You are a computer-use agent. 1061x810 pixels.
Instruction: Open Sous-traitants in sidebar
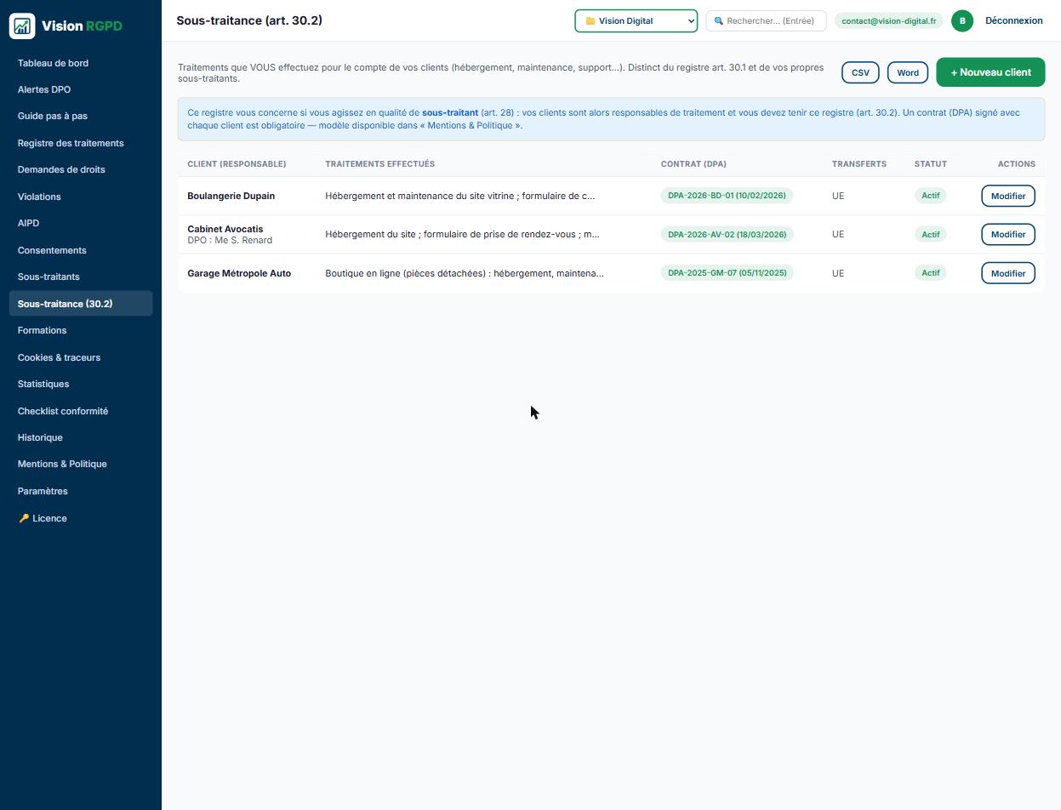(81, 277)
